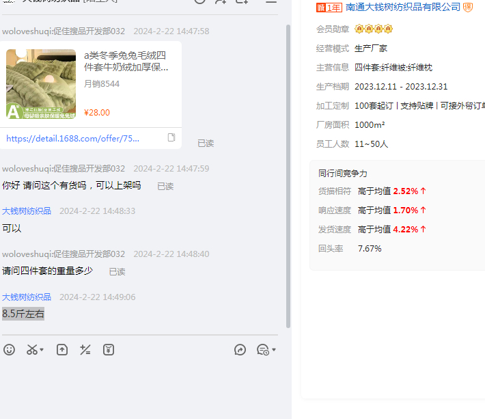Image resolution: width=485 pixels, height=419 pixels.
Task: Open the green bedding product thumbnail
Action: click(x=41, y=84)
